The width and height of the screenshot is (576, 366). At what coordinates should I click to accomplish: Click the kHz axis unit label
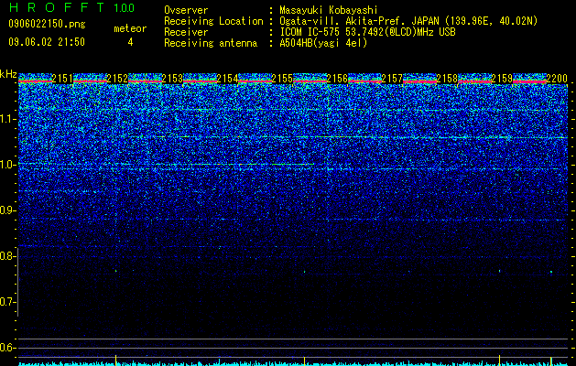pyautogui.click(x=8, y=74)
